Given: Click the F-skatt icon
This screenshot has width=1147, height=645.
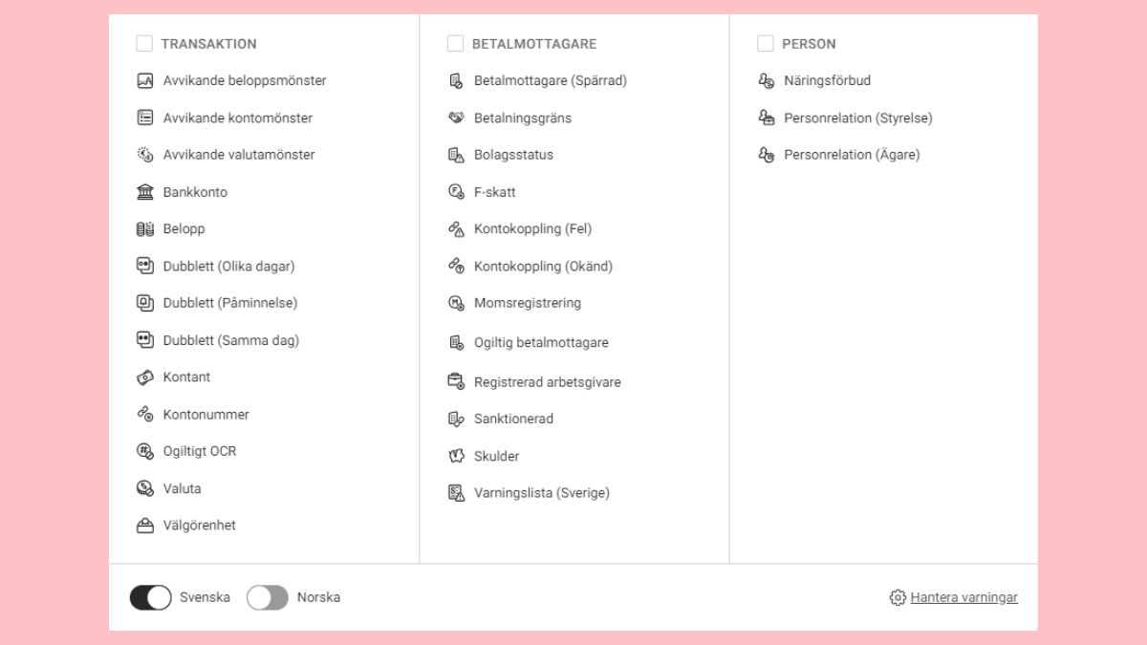Looking at the screenshot, I should click(x=456, y=192).
